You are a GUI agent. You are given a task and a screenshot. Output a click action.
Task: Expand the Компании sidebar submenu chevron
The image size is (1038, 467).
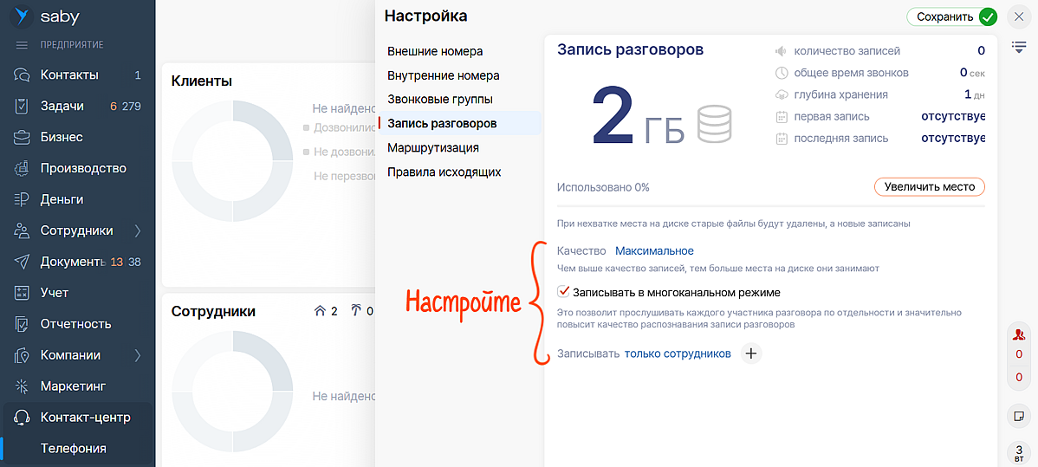pos(137,355)
